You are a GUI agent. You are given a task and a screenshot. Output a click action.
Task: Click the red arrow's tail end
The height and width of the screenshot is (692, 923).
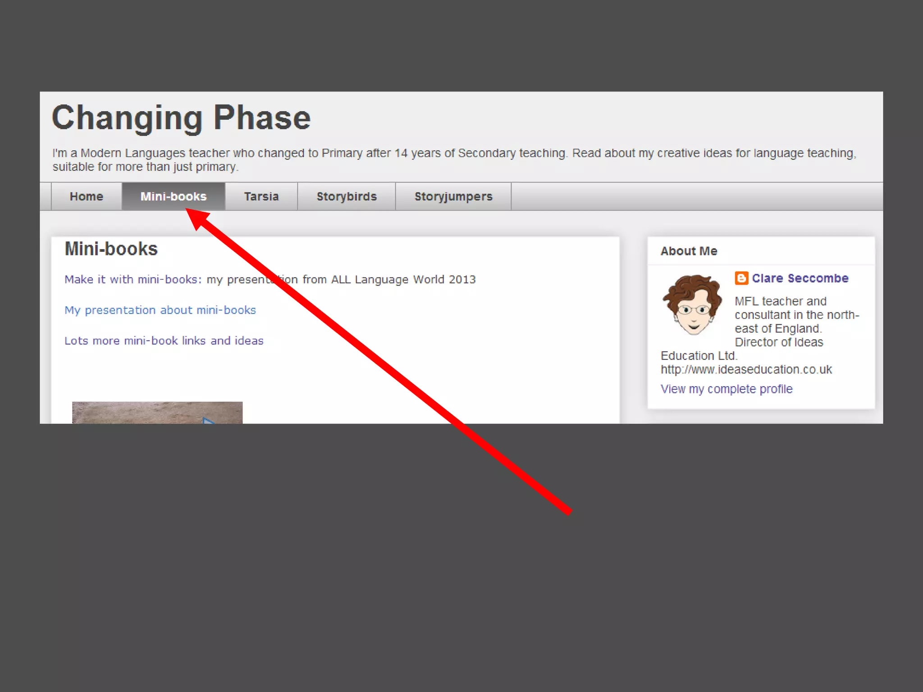click(568, 511)
